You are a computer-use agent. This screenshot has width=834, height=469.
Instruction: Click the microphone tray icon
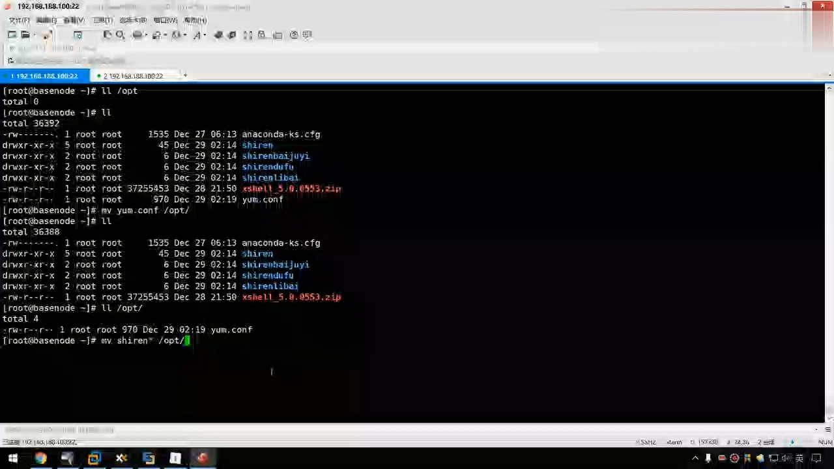pyautogui.click(x=708, y=459)
